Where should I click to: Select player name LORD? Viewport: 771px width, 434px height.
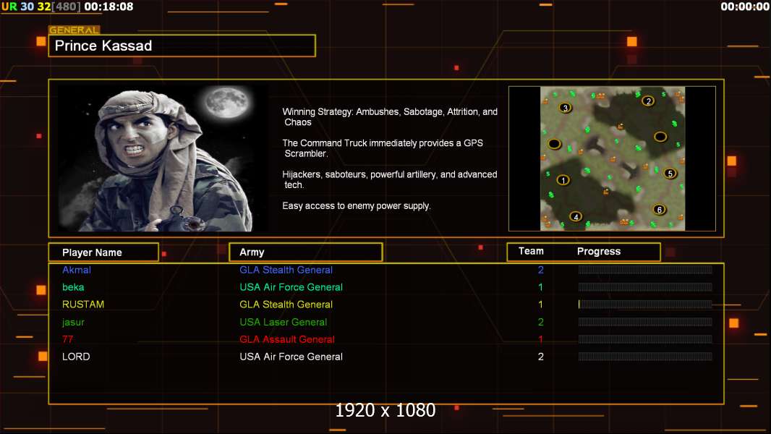coord(76,357)
